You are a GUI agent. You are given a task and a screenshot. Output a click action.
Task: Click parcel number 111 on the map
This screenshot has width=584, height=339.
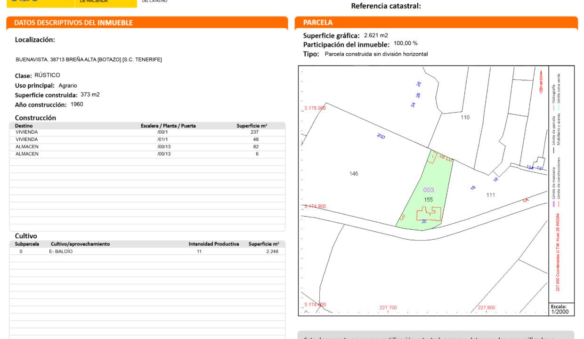[x=491, y=195]
